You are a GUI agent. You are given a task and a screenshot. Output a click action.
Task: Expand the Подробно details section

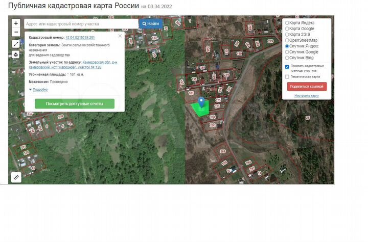click(x=40, y=90)
